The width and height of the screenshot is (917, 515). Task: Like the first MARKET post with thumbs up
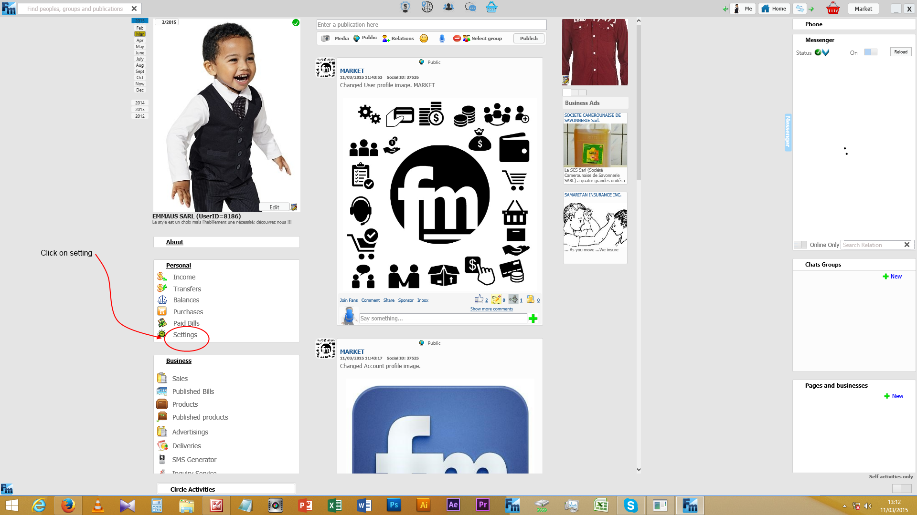tap(479, 299)
